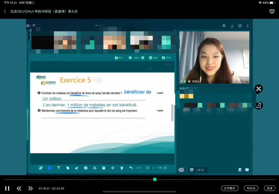Reset the slide view with 复位
The height and width of the screenshot is (194, 279).
(153, 58)
